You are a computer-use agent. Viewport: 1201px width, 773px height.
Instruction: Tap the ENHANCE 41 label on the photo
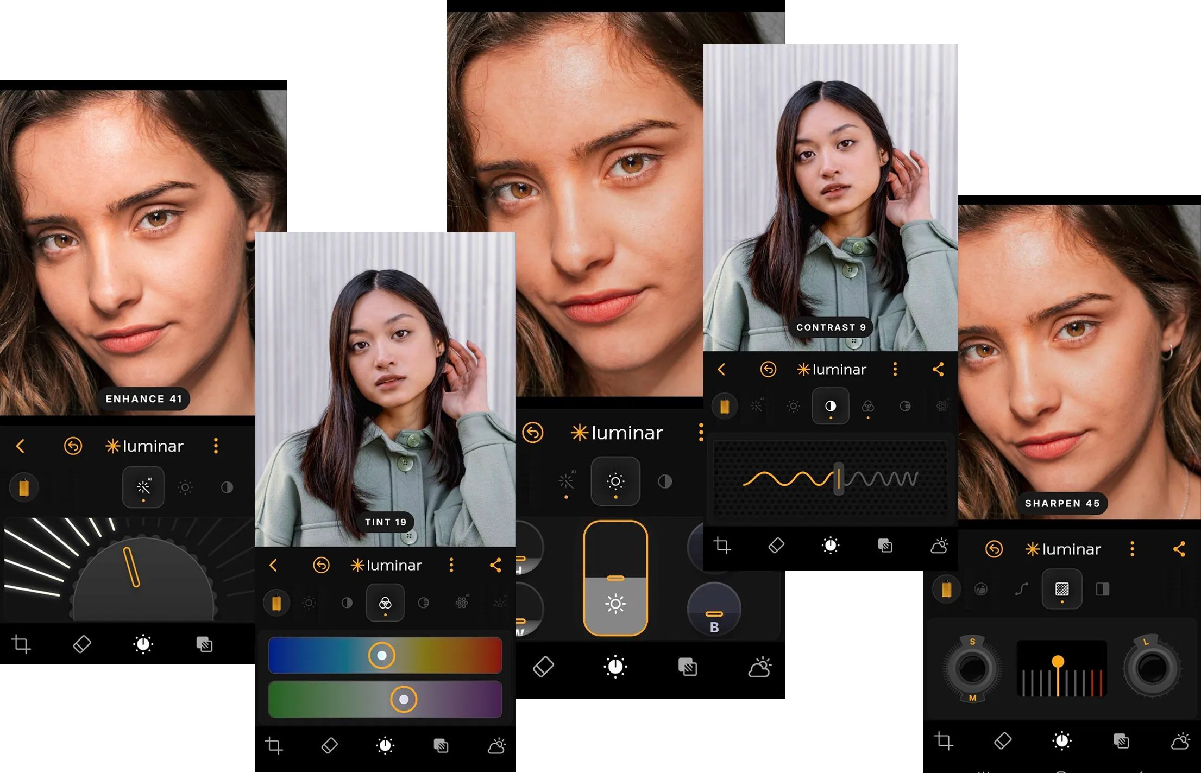pos(143,399)
